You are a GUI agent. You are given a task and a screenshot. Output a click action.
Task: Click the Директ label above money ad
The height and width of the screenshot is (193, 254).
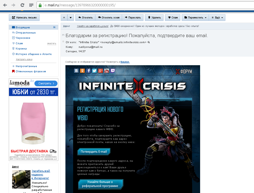pos(15,167)
